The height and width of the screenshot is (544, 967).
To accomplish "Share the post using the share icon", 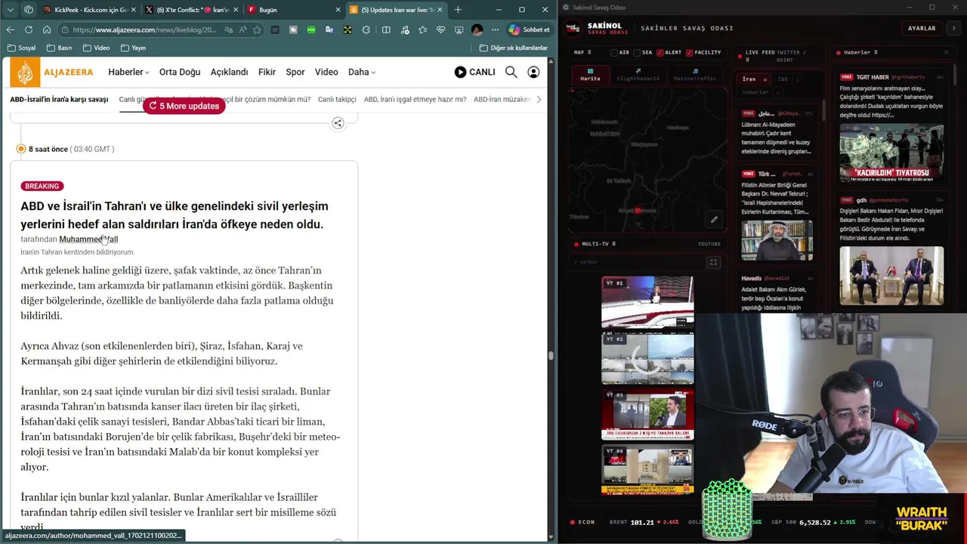I will [338, 123].
